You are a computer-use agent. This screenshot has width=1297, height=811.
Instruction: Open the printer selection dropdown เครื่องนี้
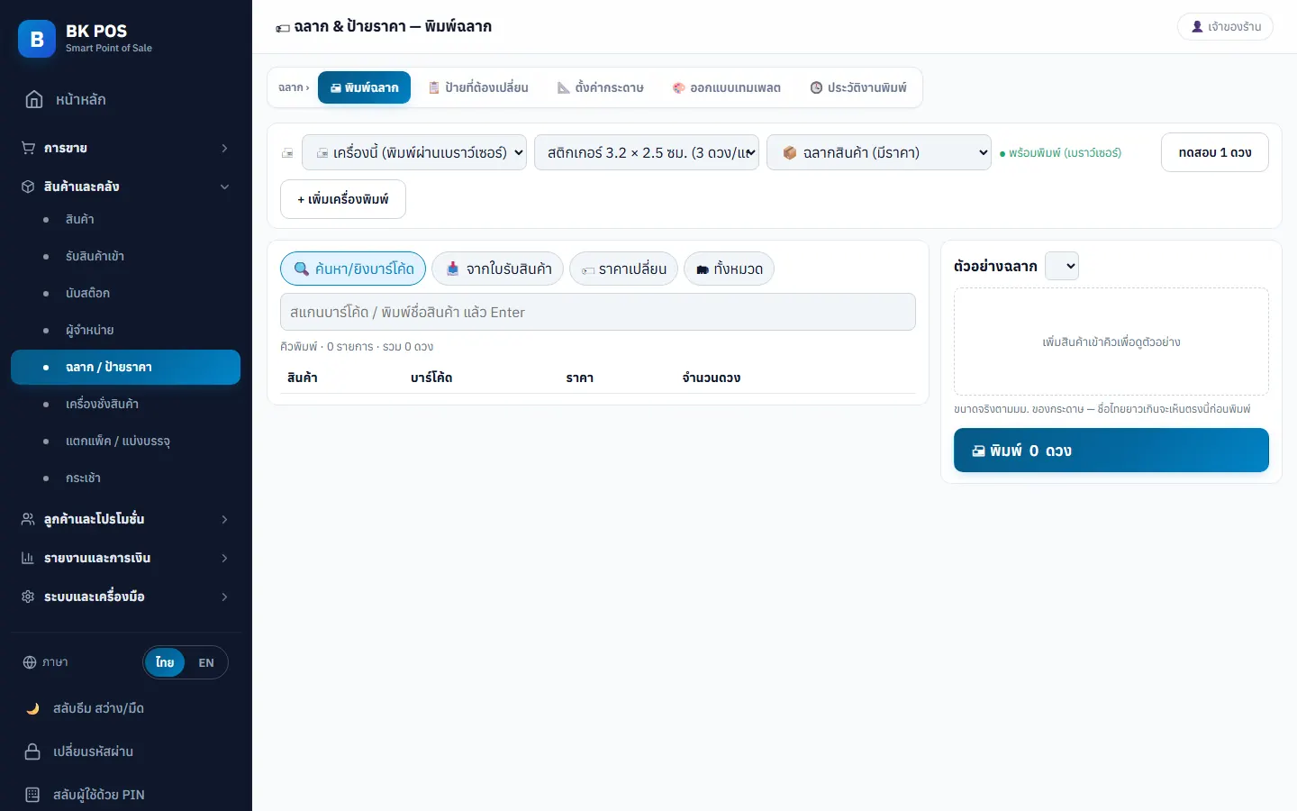414,152
